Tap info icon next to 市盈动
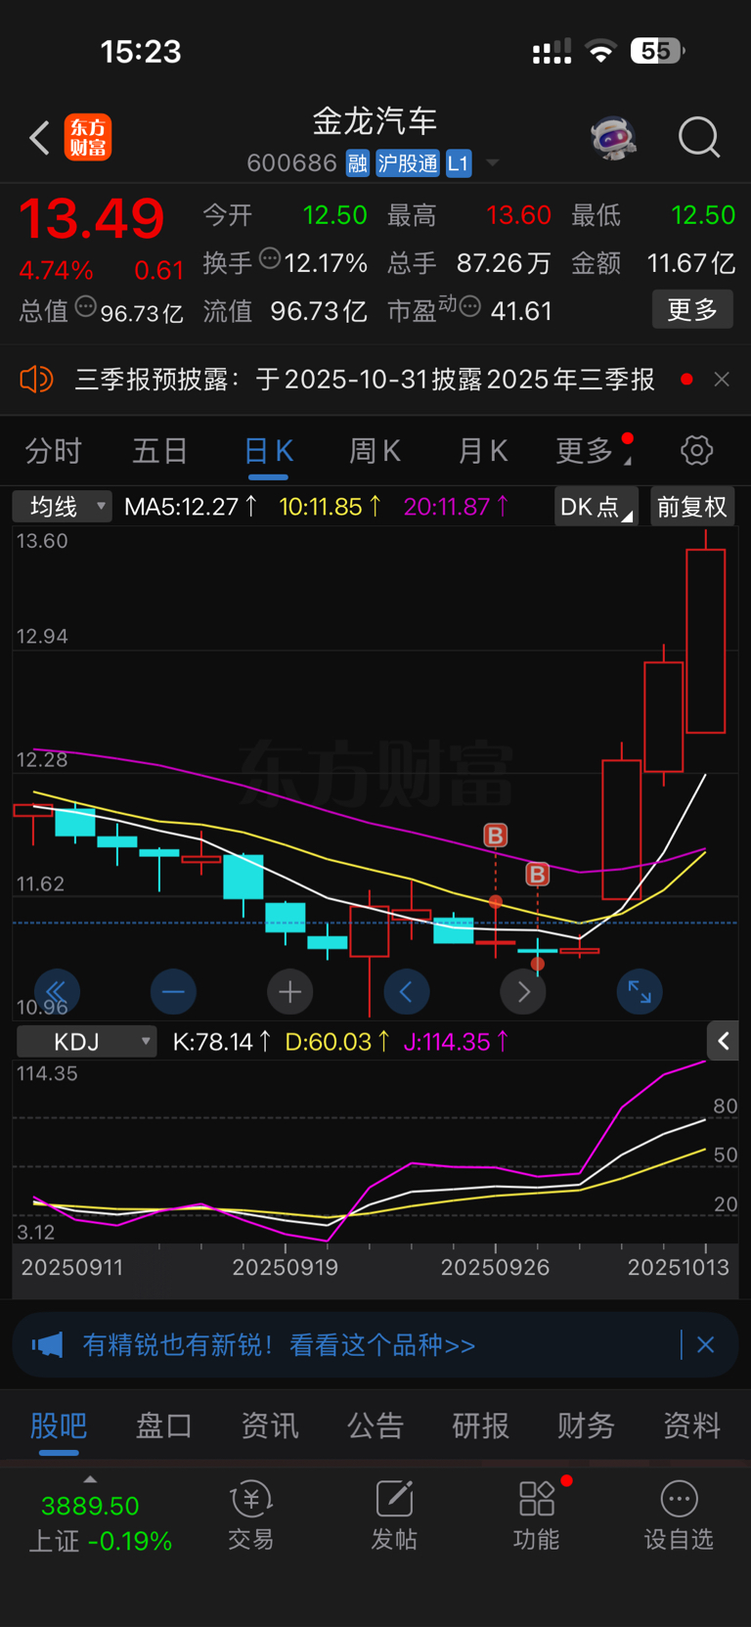Screen dimensions: 751x1627 (x=469, y=307)
